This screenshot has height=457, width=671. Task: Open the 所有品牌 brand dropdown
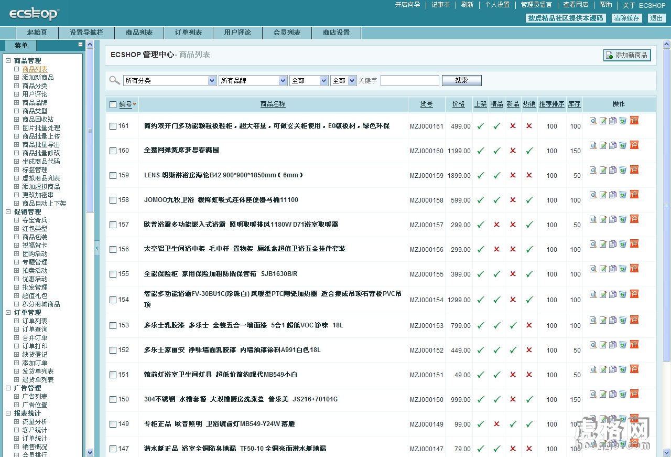pyautogui.click(x=253, y=80)
